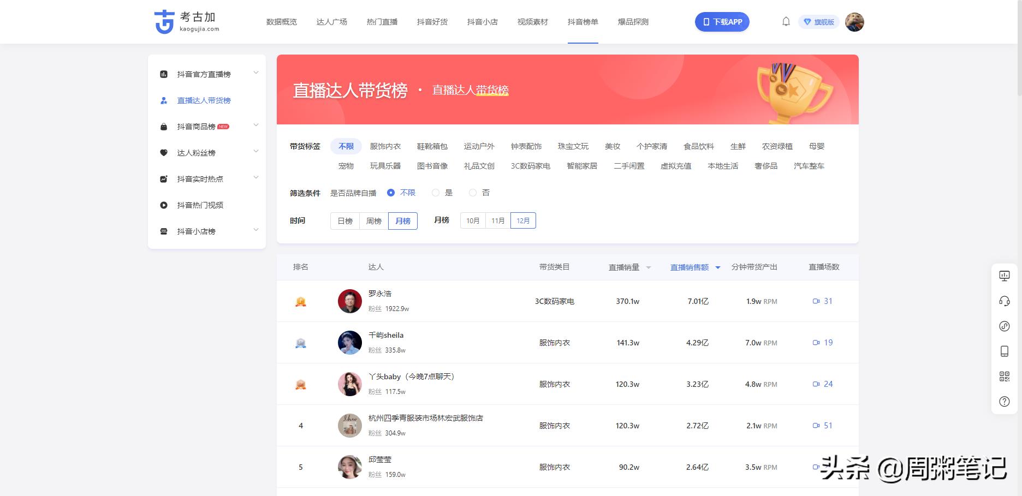The image size is (1022, 496).
Task: Filter by 3C数码家电 tag
Action: 531,166
